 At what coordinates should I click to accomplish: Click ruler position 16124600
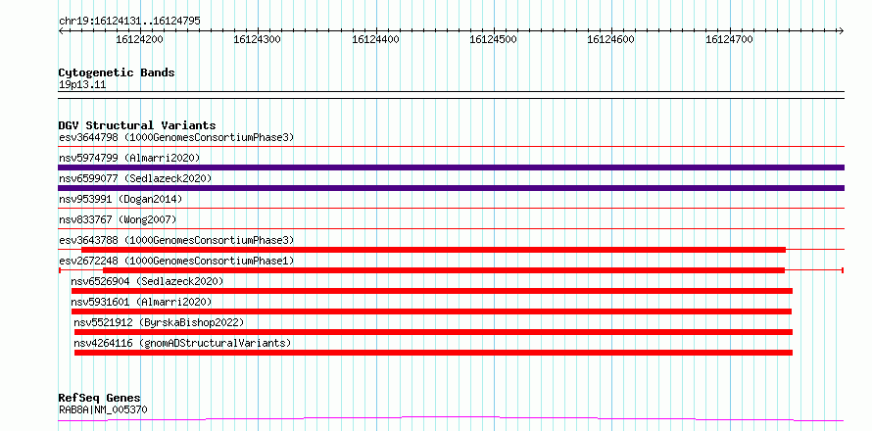[610, 39]
